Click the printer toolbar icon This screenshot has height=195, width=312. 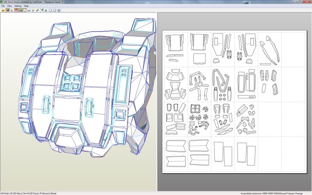pyautogui.click(x=46, y=11)
